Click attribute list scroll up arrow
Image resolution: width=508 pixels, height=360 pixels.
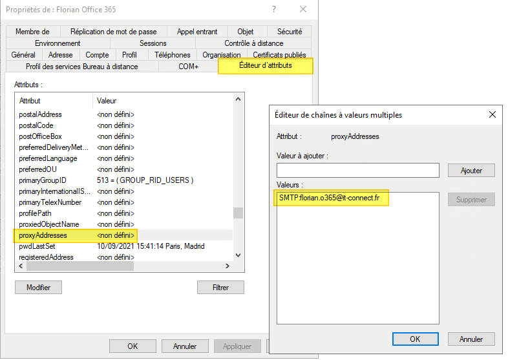(x=238, y=99)
